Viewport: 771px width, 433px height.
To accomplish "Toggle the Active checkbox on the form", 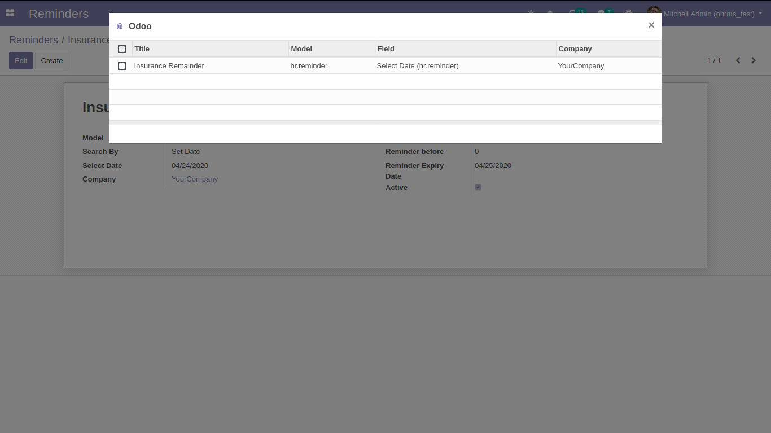I will [x=478, y=187].
